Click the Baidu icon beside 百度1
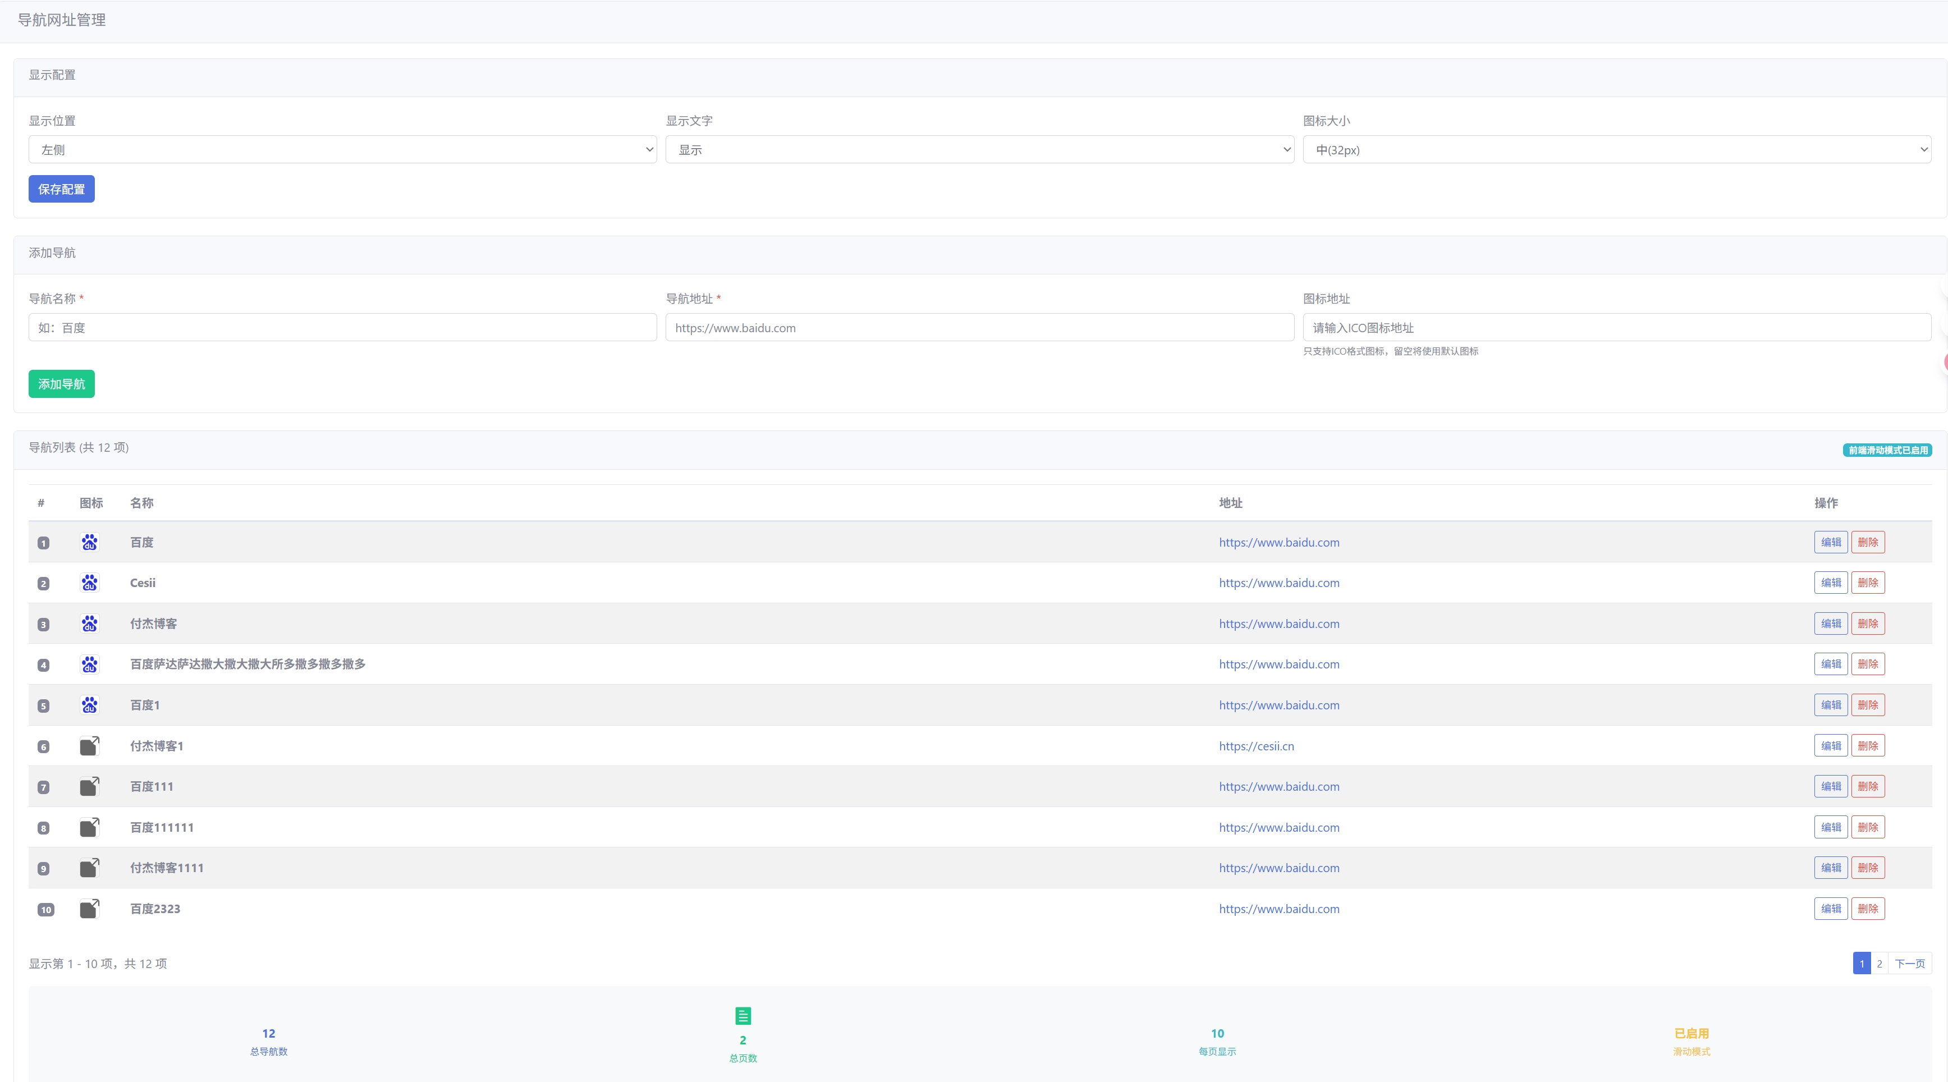Screen dimensions: 1948x1082 point(89,705)
